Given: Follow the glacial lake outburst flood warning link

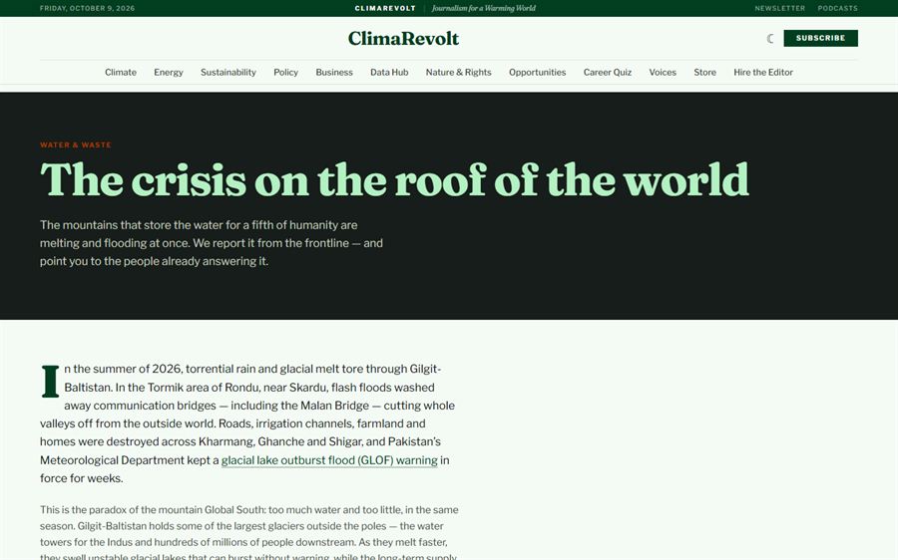Looking at the screenshot, I should pos(329,460).
